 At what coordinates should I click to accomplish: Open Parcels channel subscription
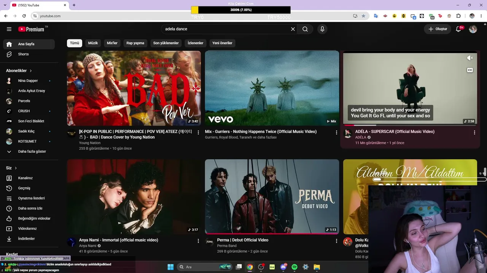(x=29, y=101)
